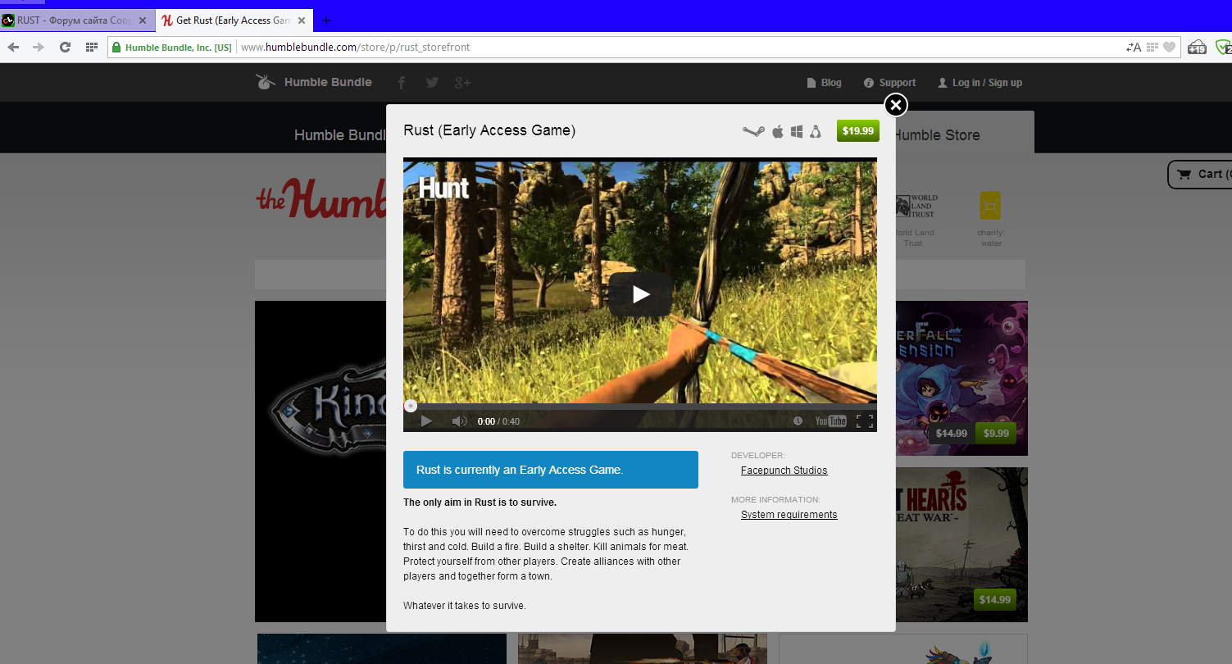
Task: Buy Rust with the $19.99 button
Action: pos(857,130)
